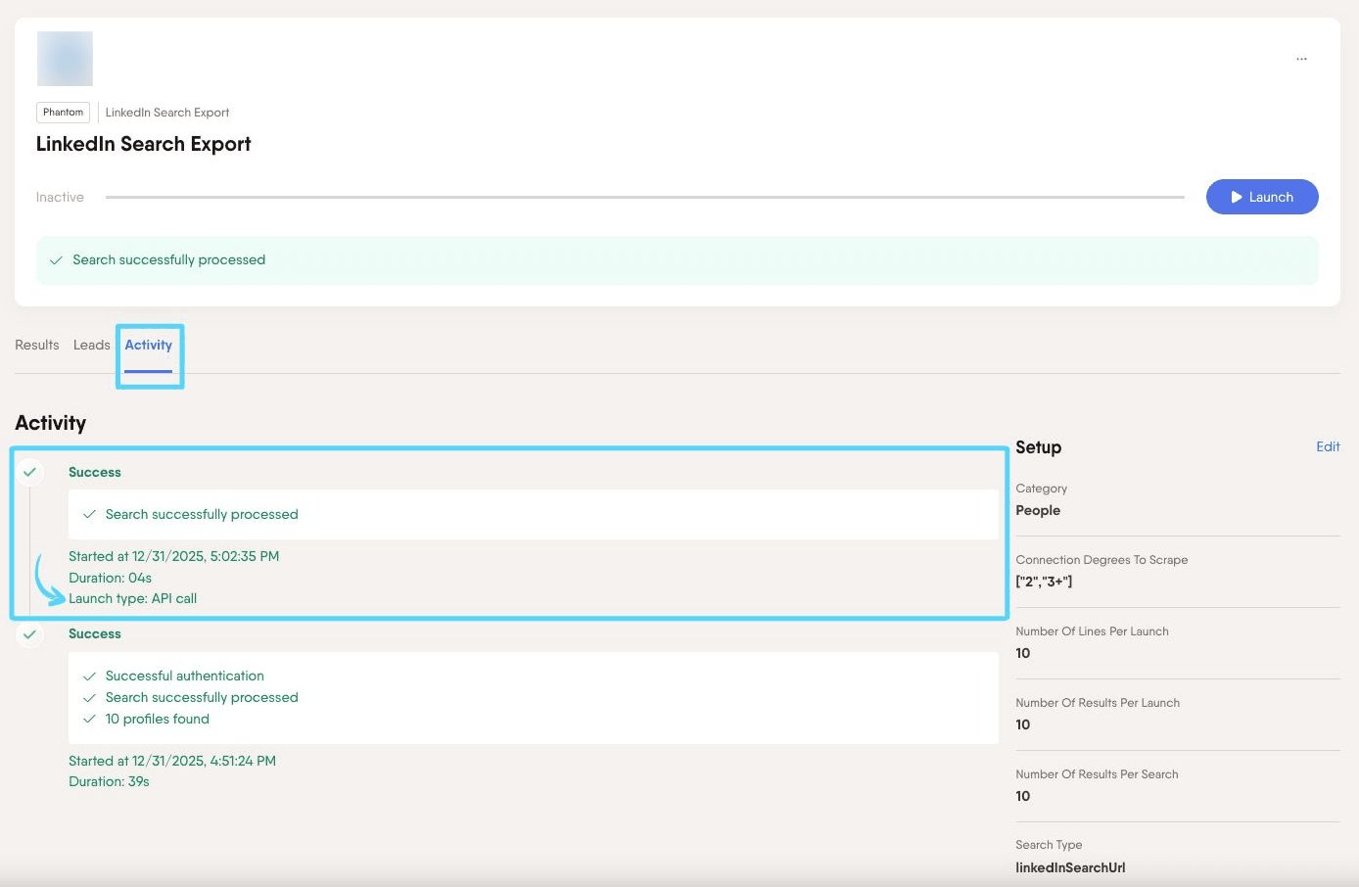
Task: Click checkmark beside 10 profiles found
Action: click(x=89, y=720)
